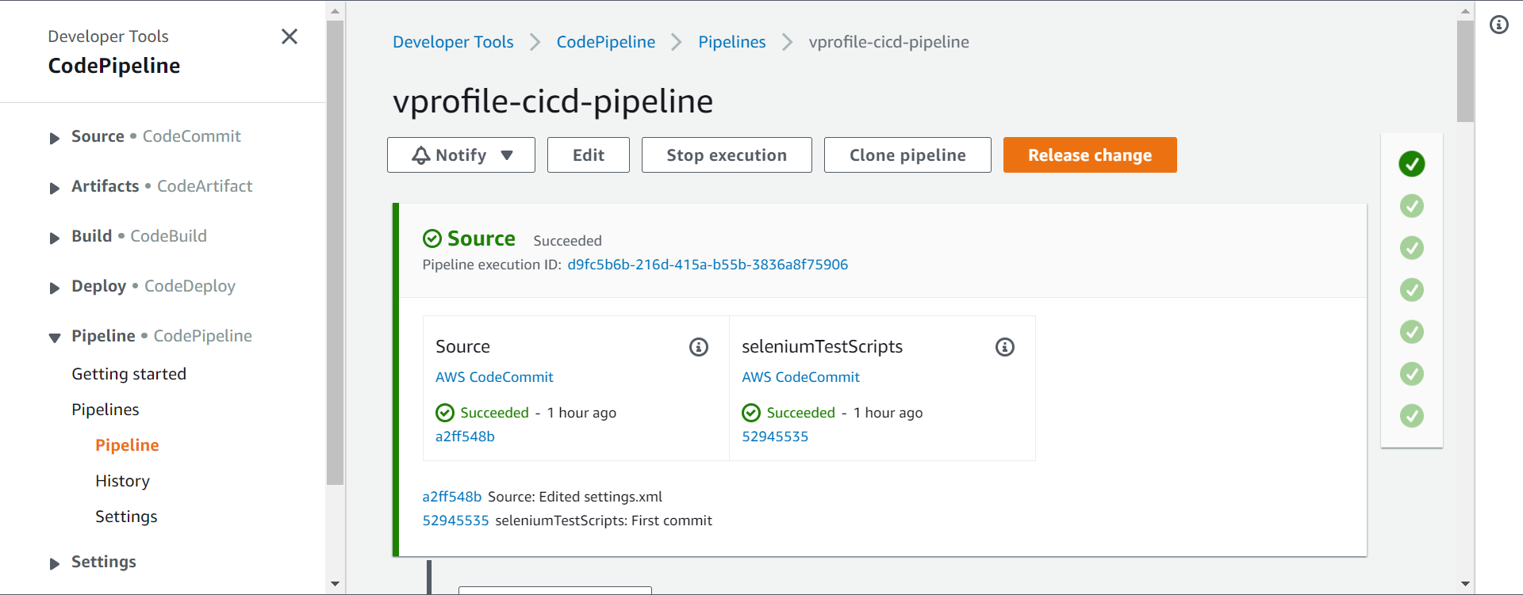This screenshot has width=1523, height=595.
Task: Expand the Build CodeBuild section
Action: [x=55, y=238]
